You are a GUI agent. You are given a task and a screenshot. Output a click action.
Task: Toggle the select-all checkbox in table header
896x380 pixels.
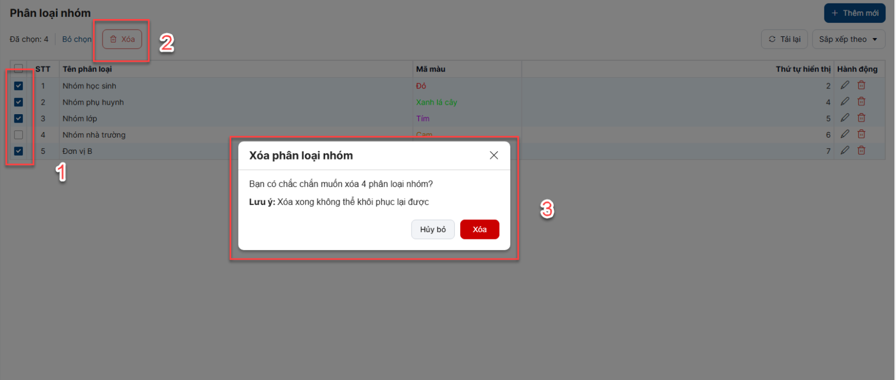18,69
